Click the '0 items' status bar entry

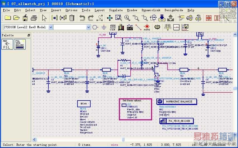(x=84, y=145)
